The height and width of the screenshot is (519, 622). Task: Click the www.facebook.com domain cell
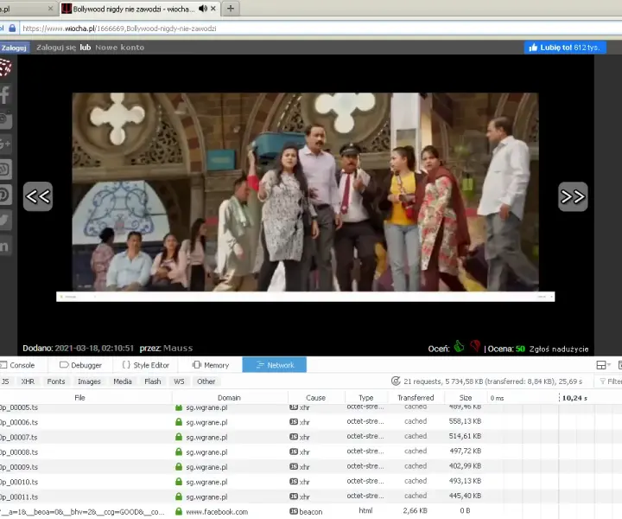217,512
